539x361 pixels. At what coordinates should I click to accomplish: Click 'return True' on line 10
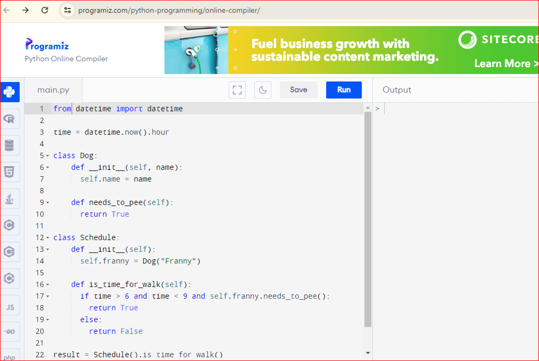[x=105, y=214]
